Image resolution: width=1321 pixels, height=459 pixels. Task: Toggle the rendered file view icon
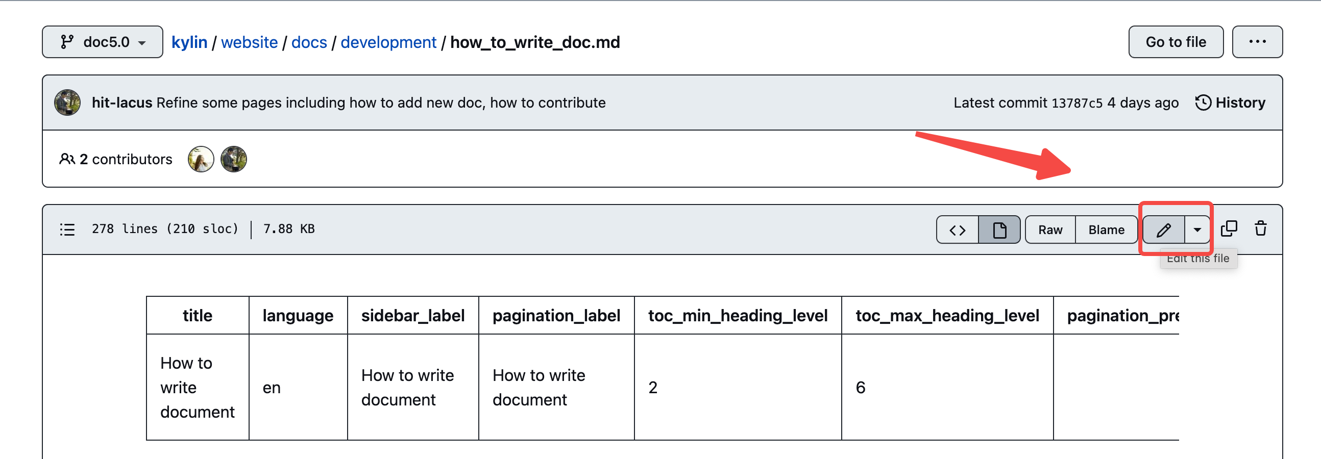point(999,229)
